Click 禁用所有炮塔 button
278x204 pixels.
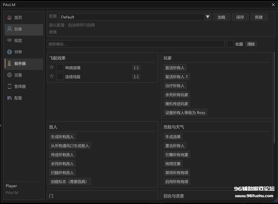coord(176,173)
